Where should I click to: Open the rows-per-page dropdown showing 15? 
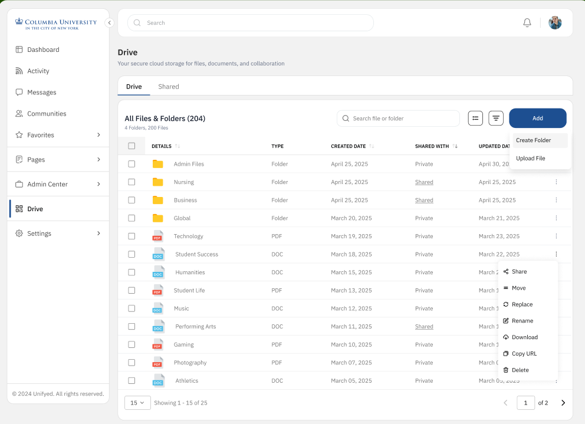(137, 403)
